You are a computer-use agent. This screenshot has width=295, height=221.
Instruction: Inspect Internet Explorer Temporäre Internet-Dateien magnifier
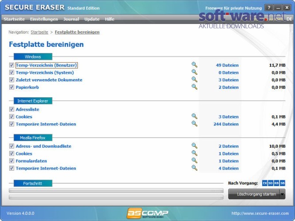click(194, 124)
